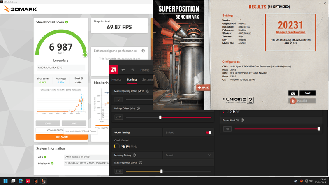Click RUN AGAIN in 3DMark
Image resolution: width=329 pixels, height=185 pixels.
(61, 137)
